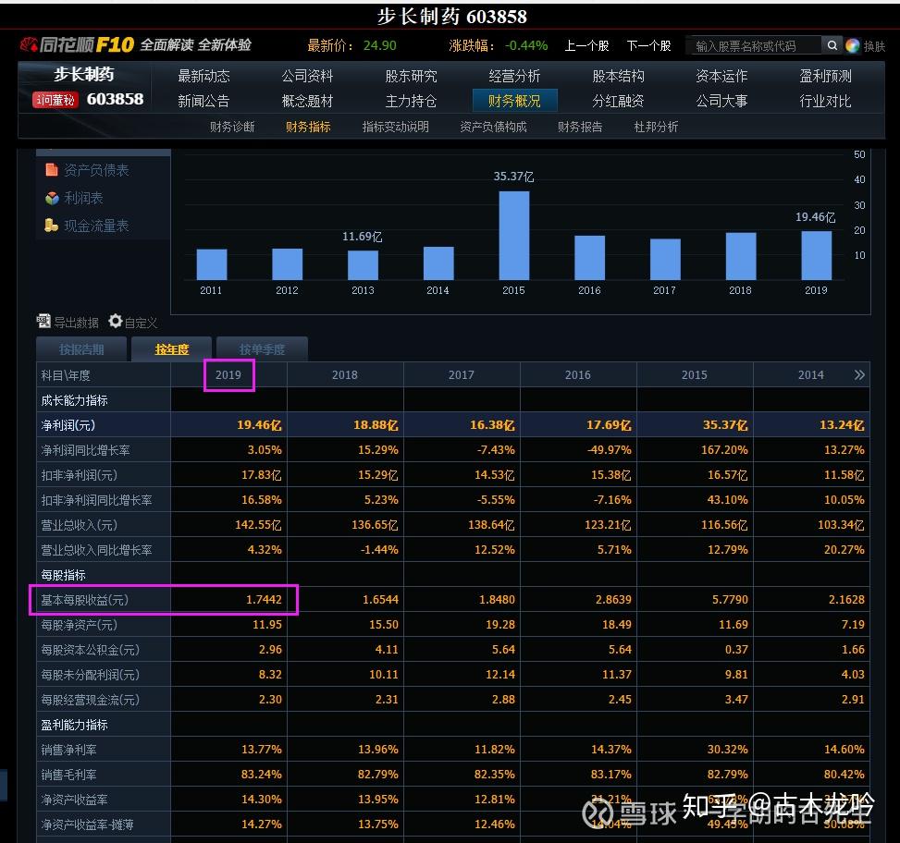Viewport: 900px width, 843px height.
Task: Select the highlighted 财务概况 menu item
Action: [x=514, y=101]
